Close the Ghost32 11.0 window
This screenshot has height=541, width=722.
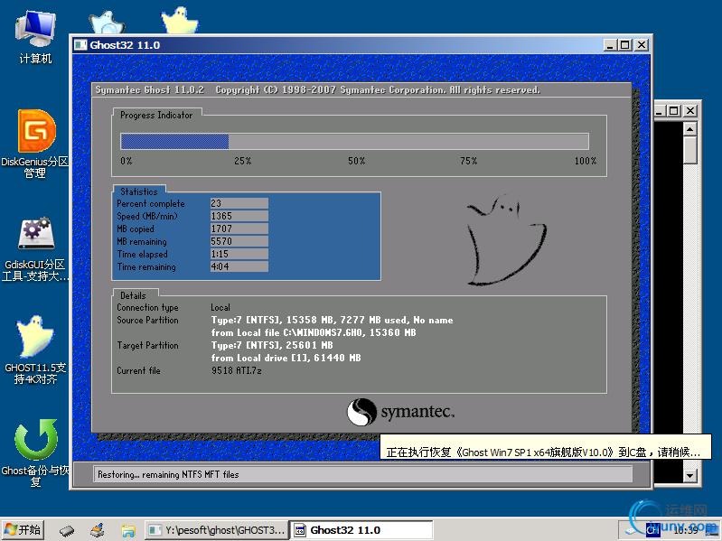tap(642, 45)
